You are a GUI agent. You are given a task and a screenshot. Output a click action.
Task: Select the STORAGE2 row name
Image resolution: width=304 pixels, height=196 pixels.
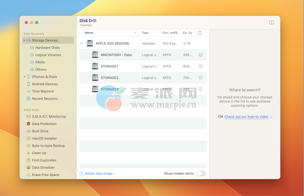pos(110,78)
